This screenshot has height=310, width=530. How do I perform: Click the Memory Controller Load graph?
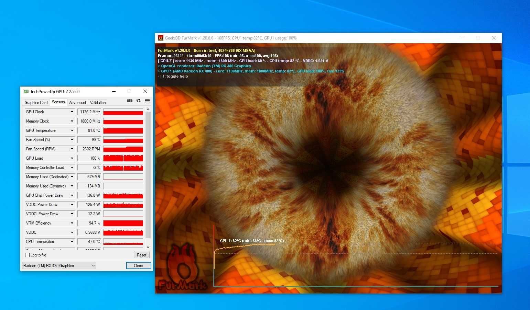tap(123, 168)
